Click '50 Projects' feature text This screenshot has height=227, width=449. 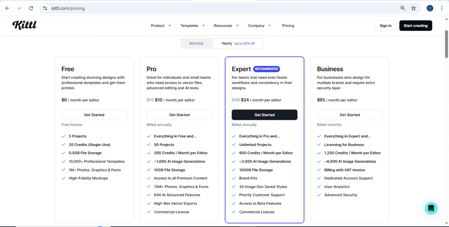[164, 145]
